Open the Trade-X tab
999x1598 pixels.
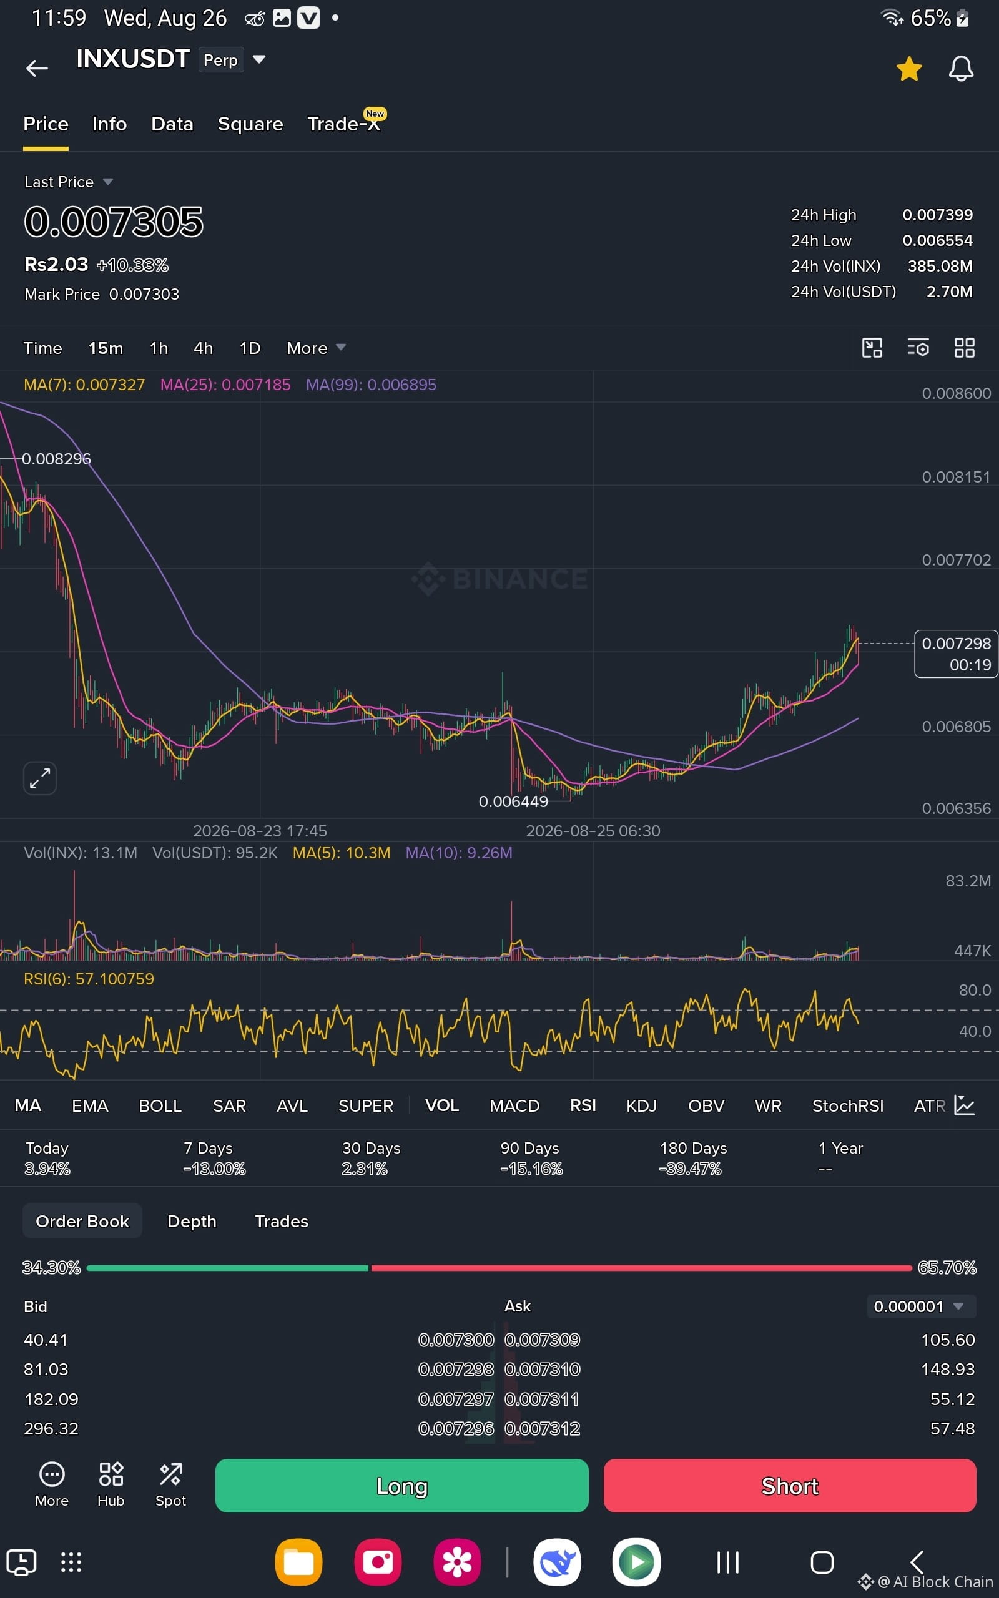[344, 124]
